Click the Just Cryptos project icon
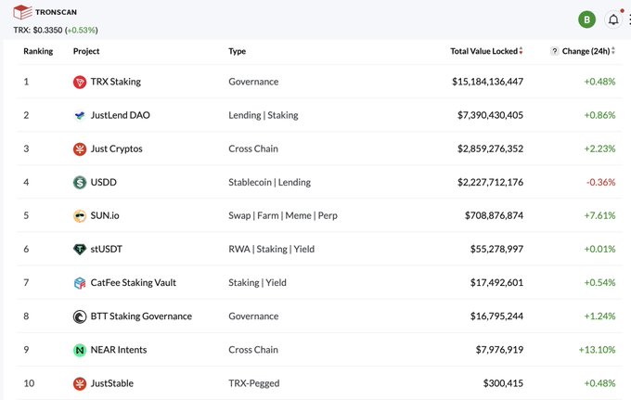 tap(80, 148)
